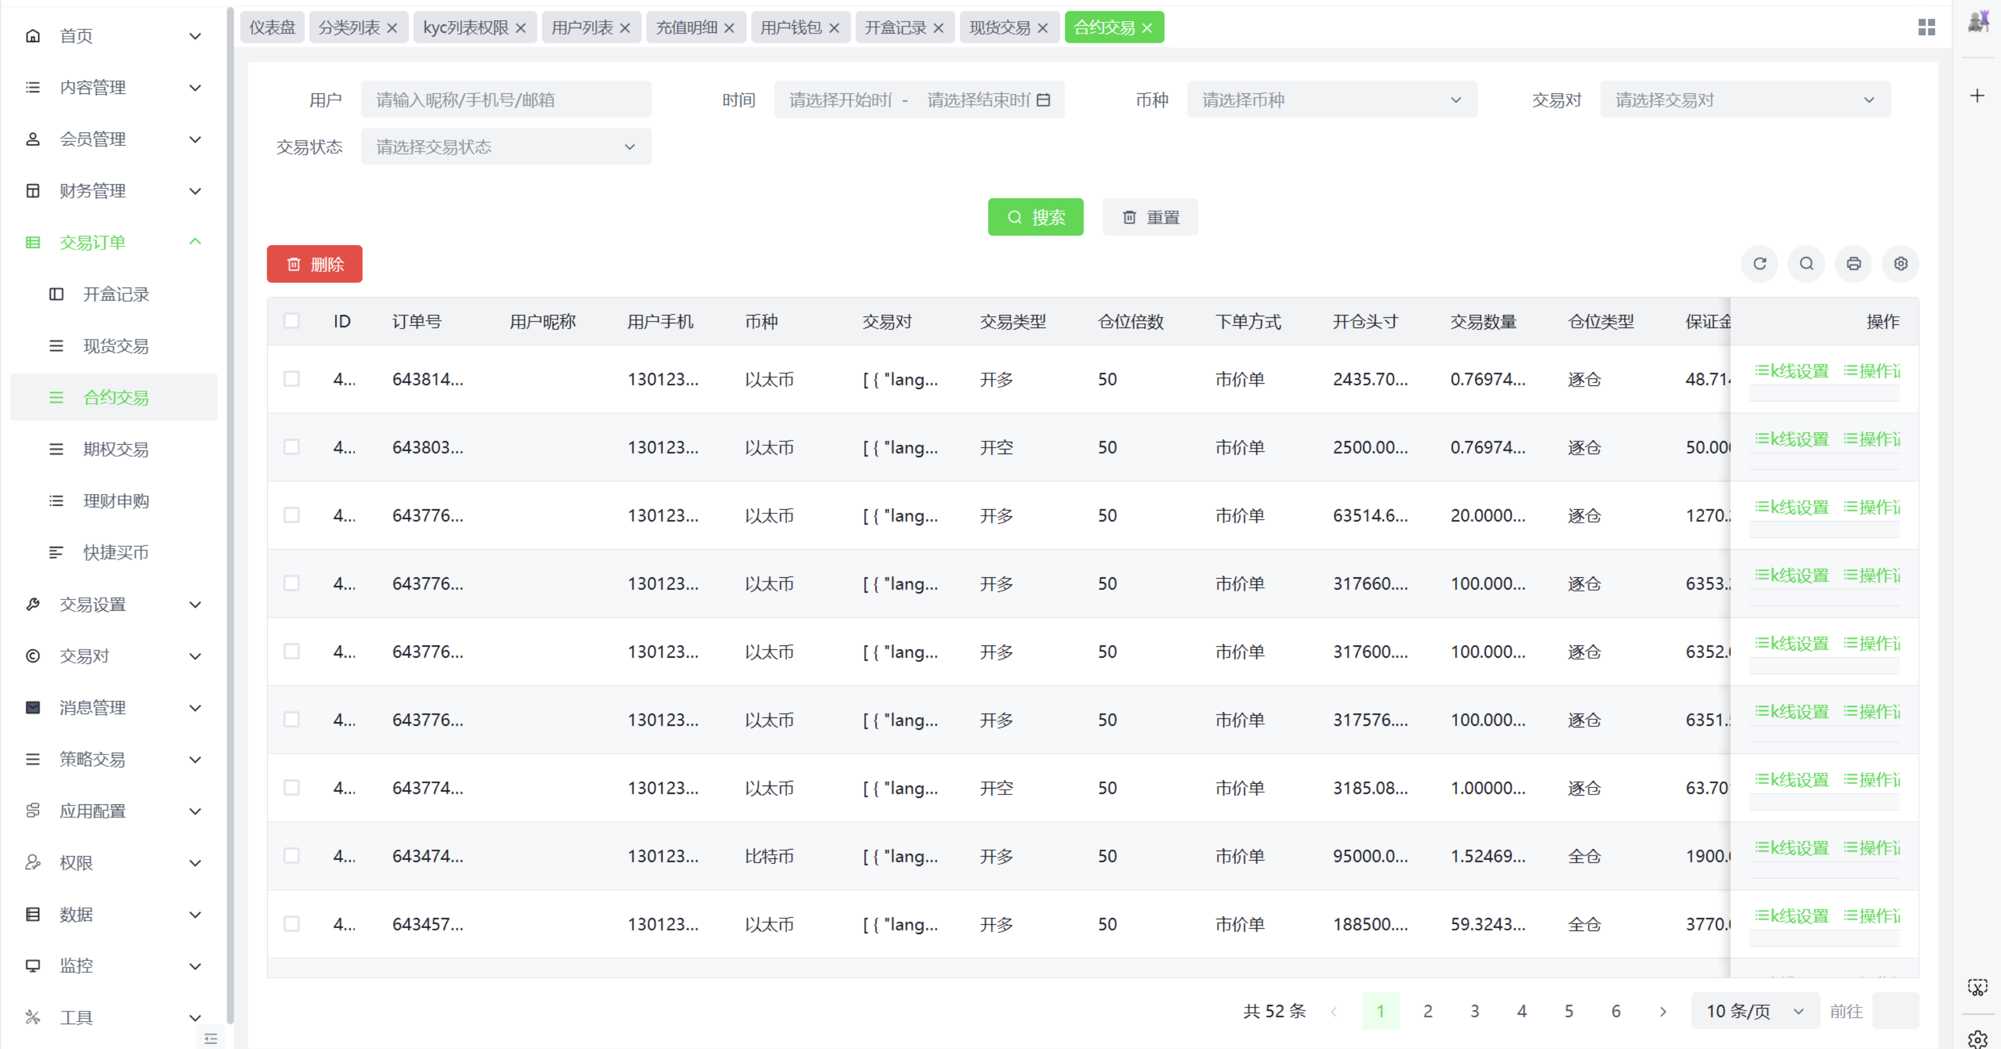Open column settings via gear icon above table
Viewport: 2001px width, 1049px height.
click(x=1900, y=263)
